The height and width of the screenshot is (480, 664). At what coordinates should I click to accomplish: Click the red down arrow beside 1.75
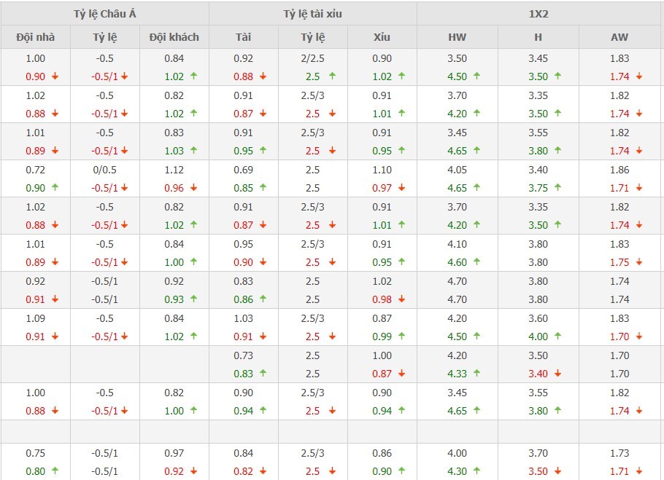[639, 262]
